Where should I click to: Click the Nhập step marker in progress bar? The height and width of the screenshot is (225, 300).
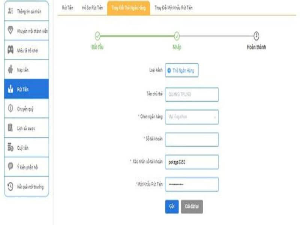177,36
